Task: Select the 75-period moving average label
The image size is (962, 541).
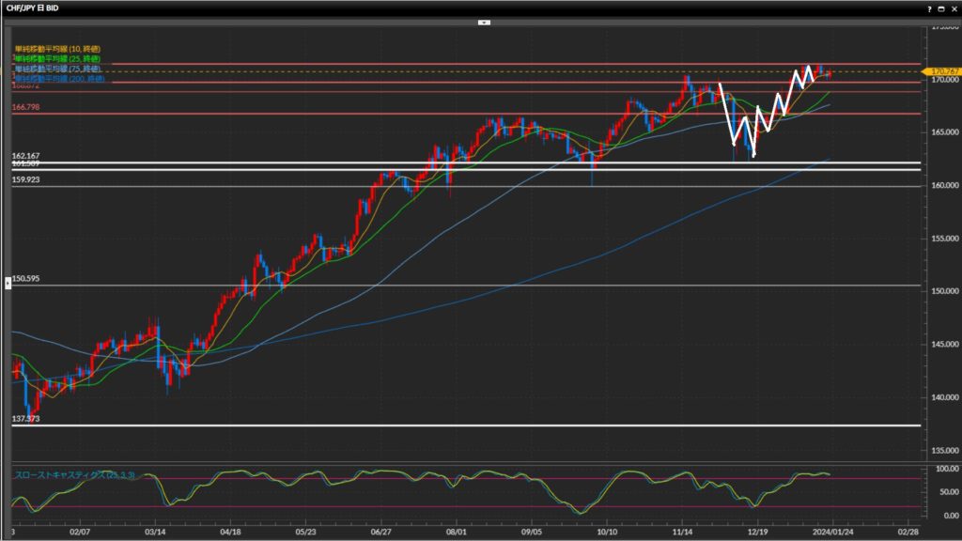Action: click(x=56, y=69)
